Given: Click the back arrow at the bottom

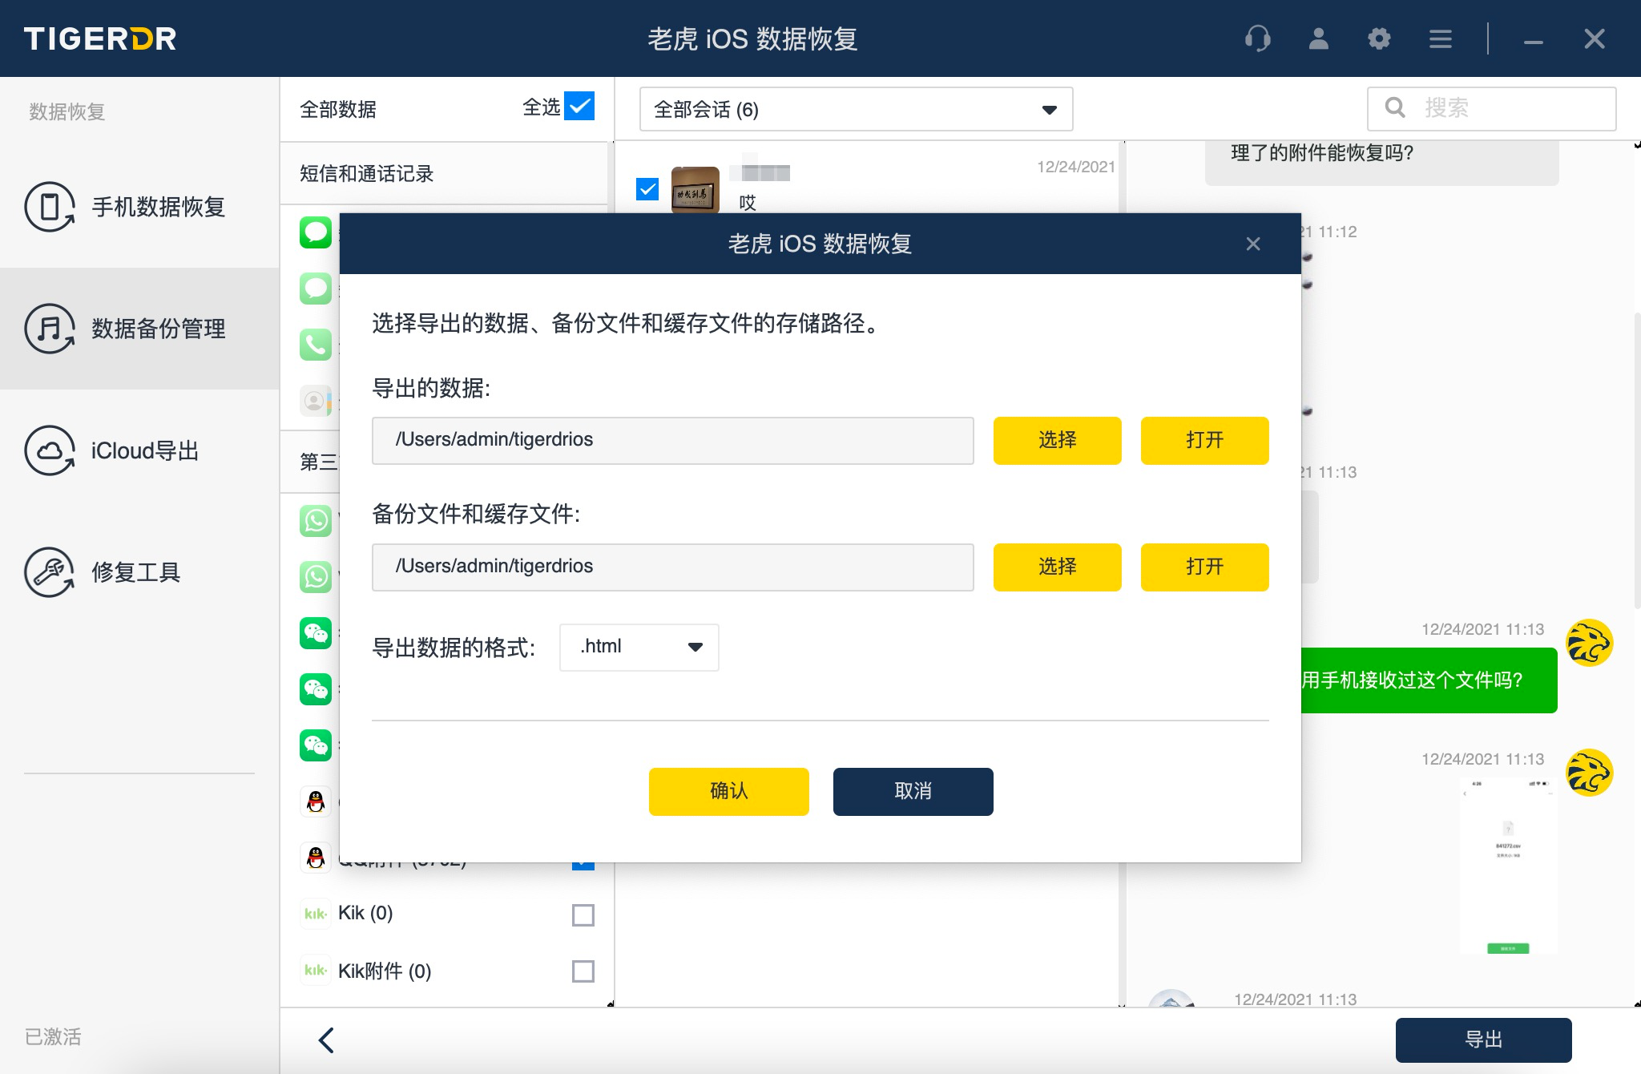Looking at the screenshot, I should pos(326,1040).
